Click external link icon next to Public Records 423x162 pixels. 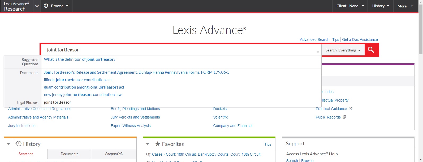(x=344, y=117)
